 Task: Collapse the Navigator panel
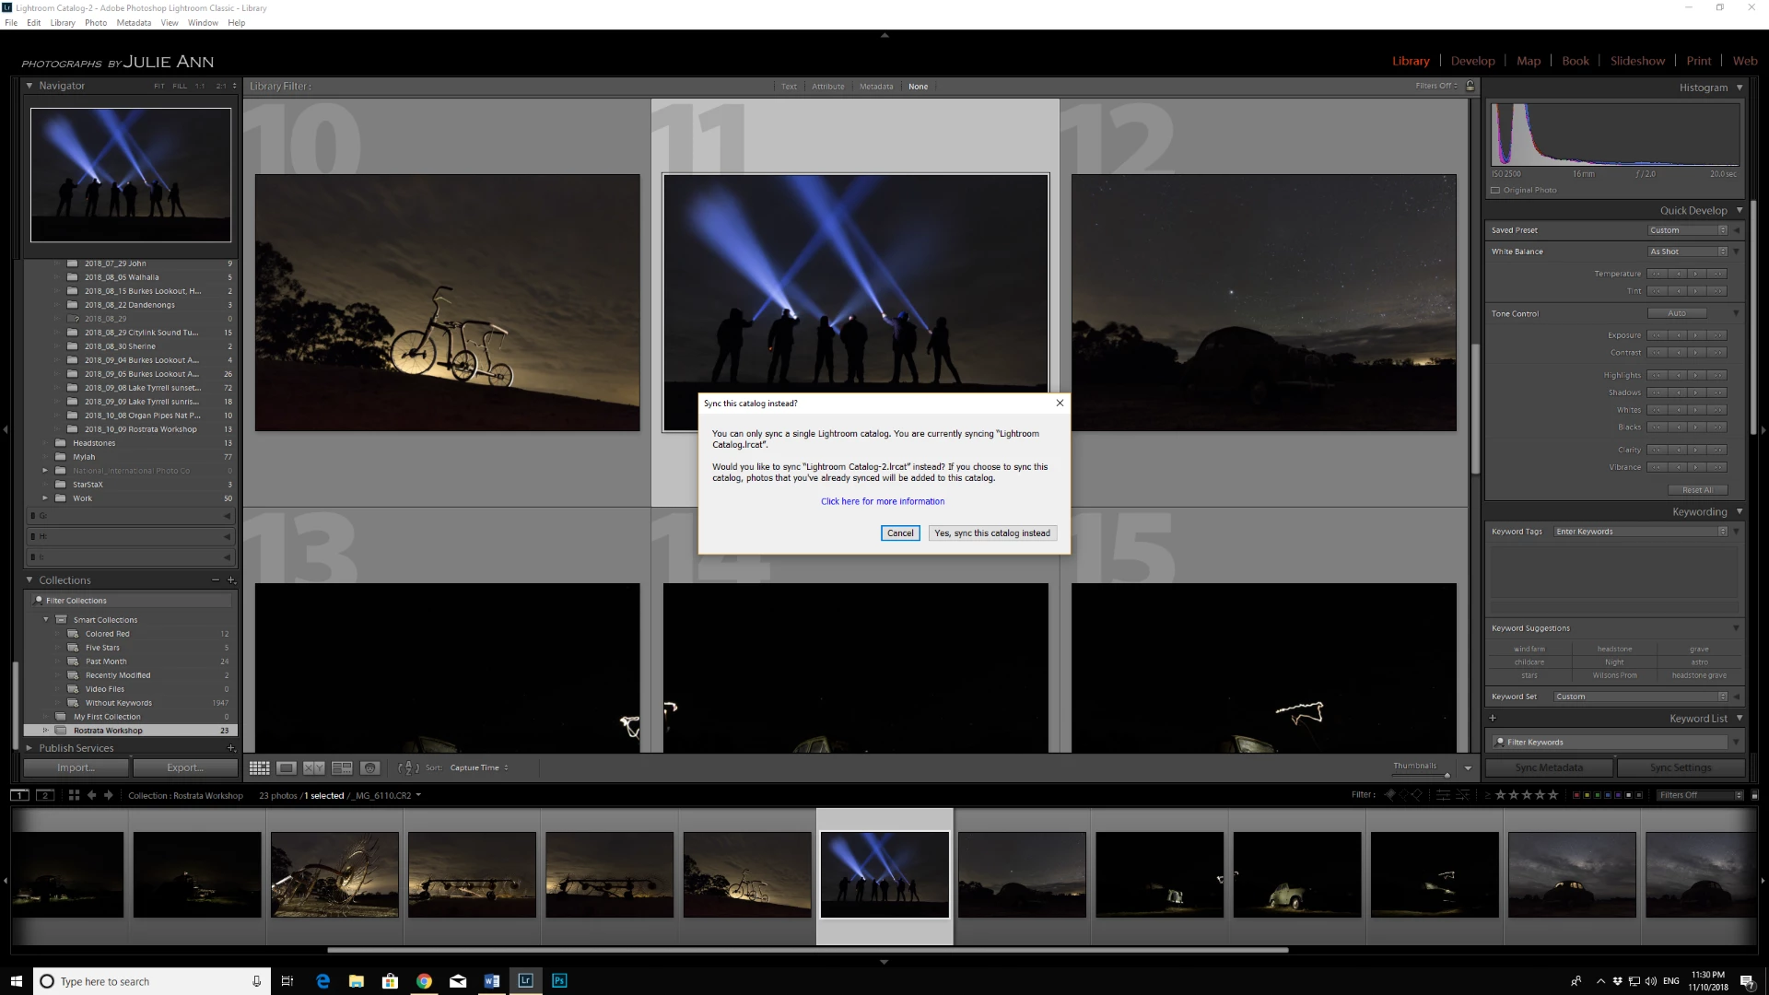pyautogui.click(x=29, y=86)
